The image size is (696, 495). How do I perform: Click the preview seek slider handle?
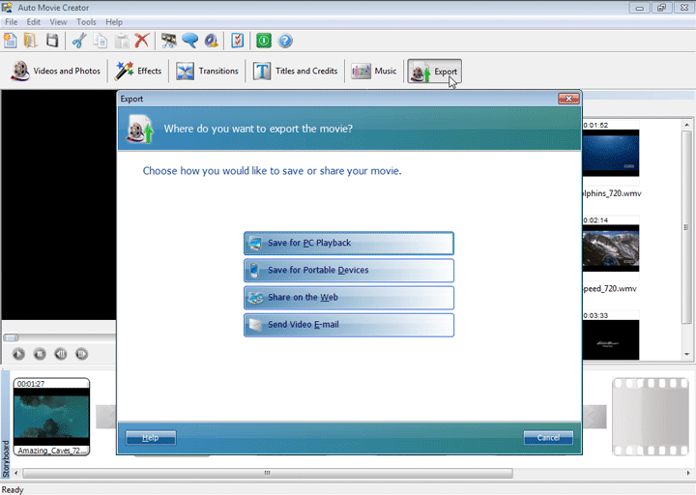pyautogui.click(x=11, y=337)
